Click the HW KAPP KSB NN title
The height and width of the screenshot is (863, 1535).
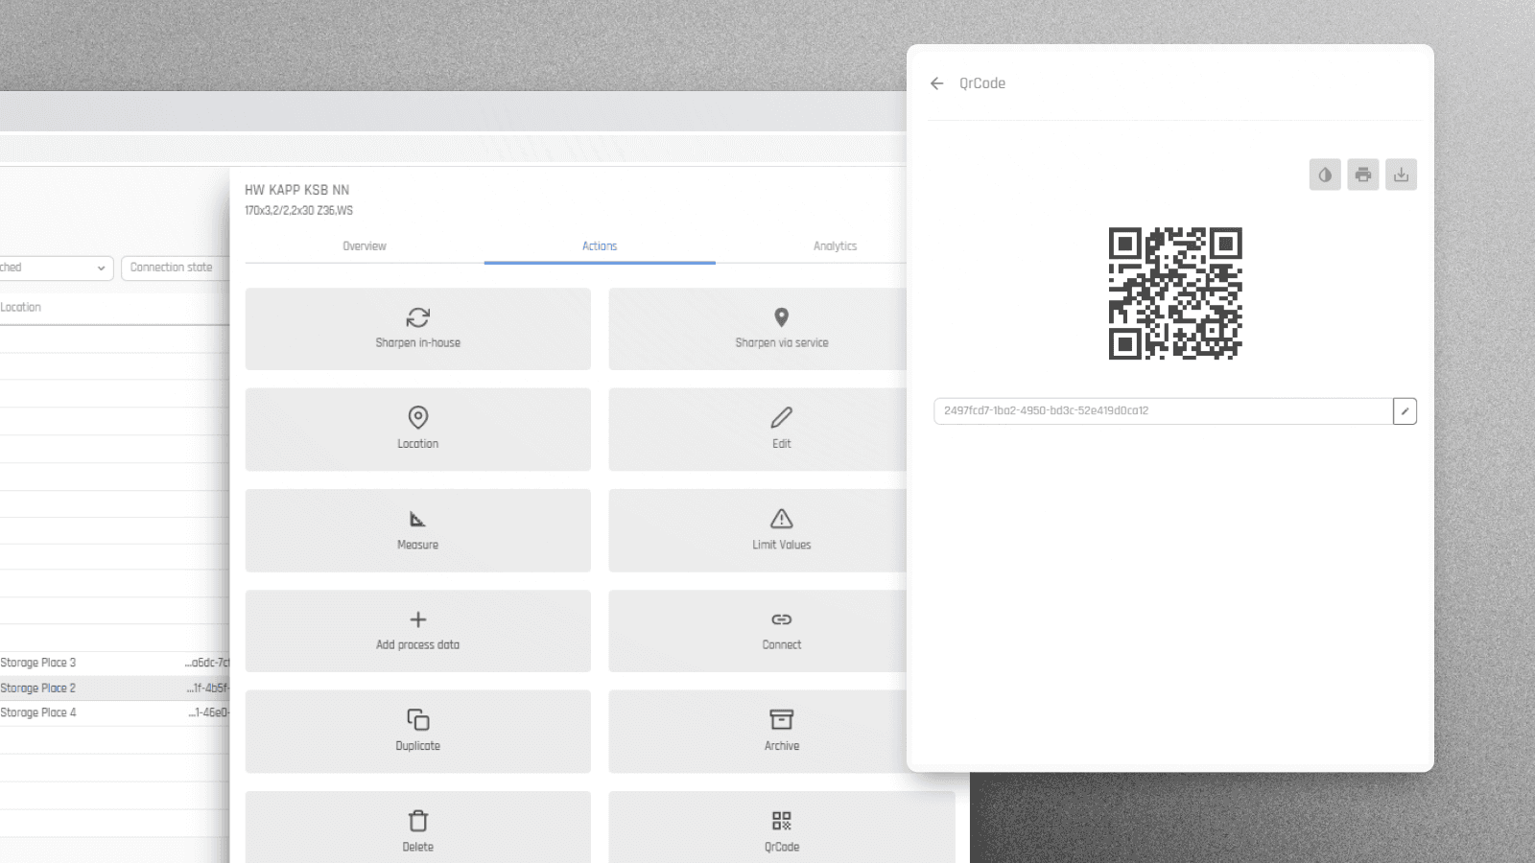click(x=296, y=190)
